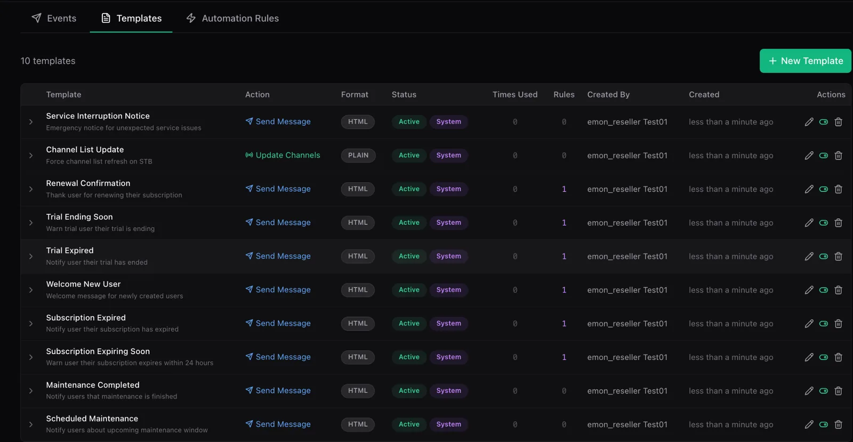853x442 pixels.
Task: Expand the Subscription Expiring Soon row
Action: click(x=31, y=357)
